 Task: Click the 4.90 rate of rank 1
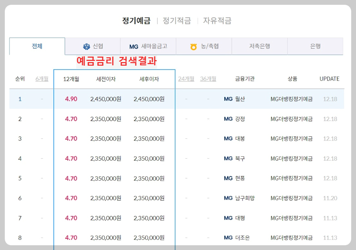(x=71, y=99)
